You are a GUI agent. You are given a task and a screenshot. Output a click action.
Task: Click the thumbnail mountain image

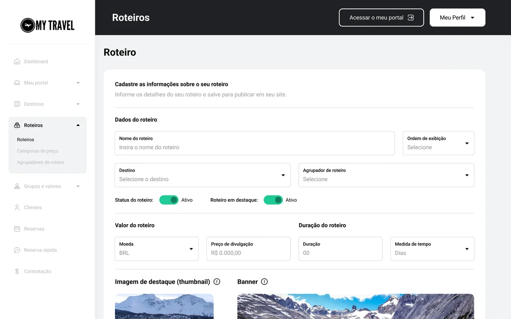(164, 306)
